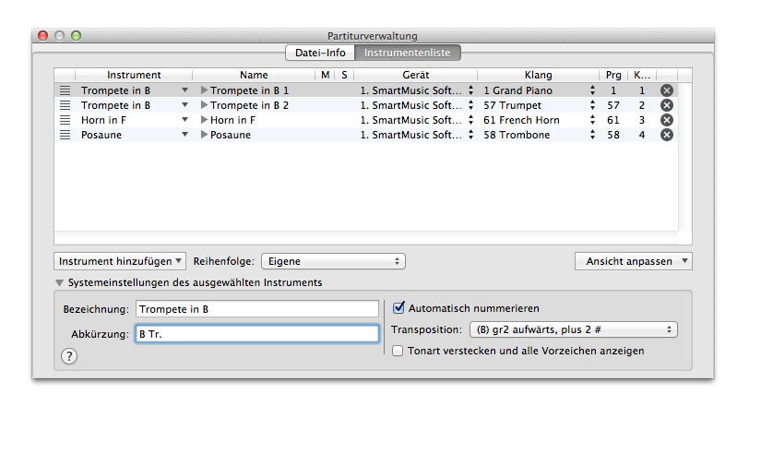This screenshot has height=454, width=761.
Task: Select the Instrumentenliste tab
Action: click(407, 53)
